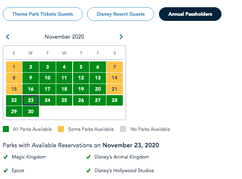Click the checkmark next to Epcot

(6, 171)
